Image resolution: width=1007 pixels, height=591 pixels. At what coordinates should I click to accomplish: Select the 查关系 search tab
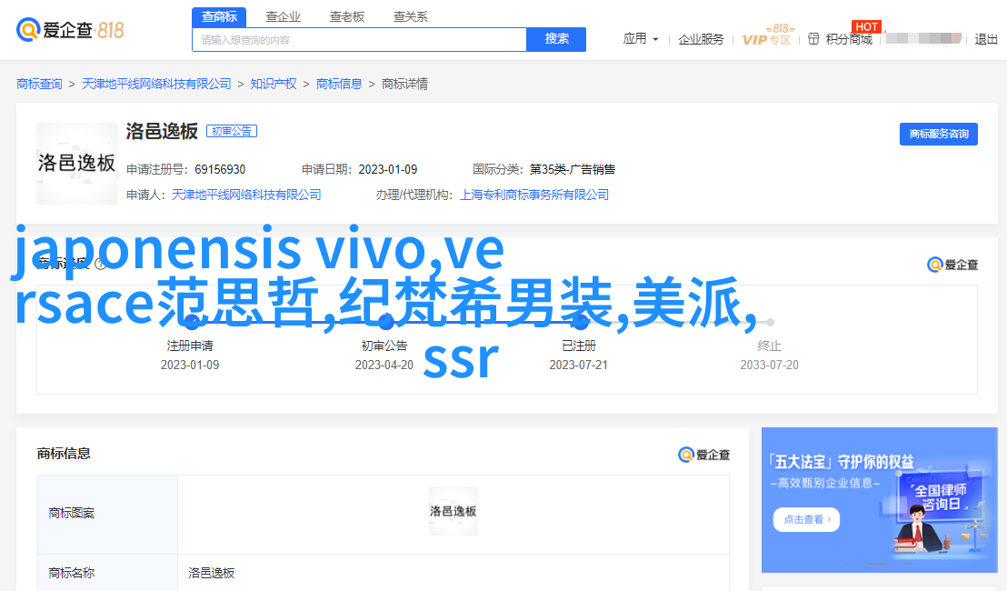coord(411,16)
